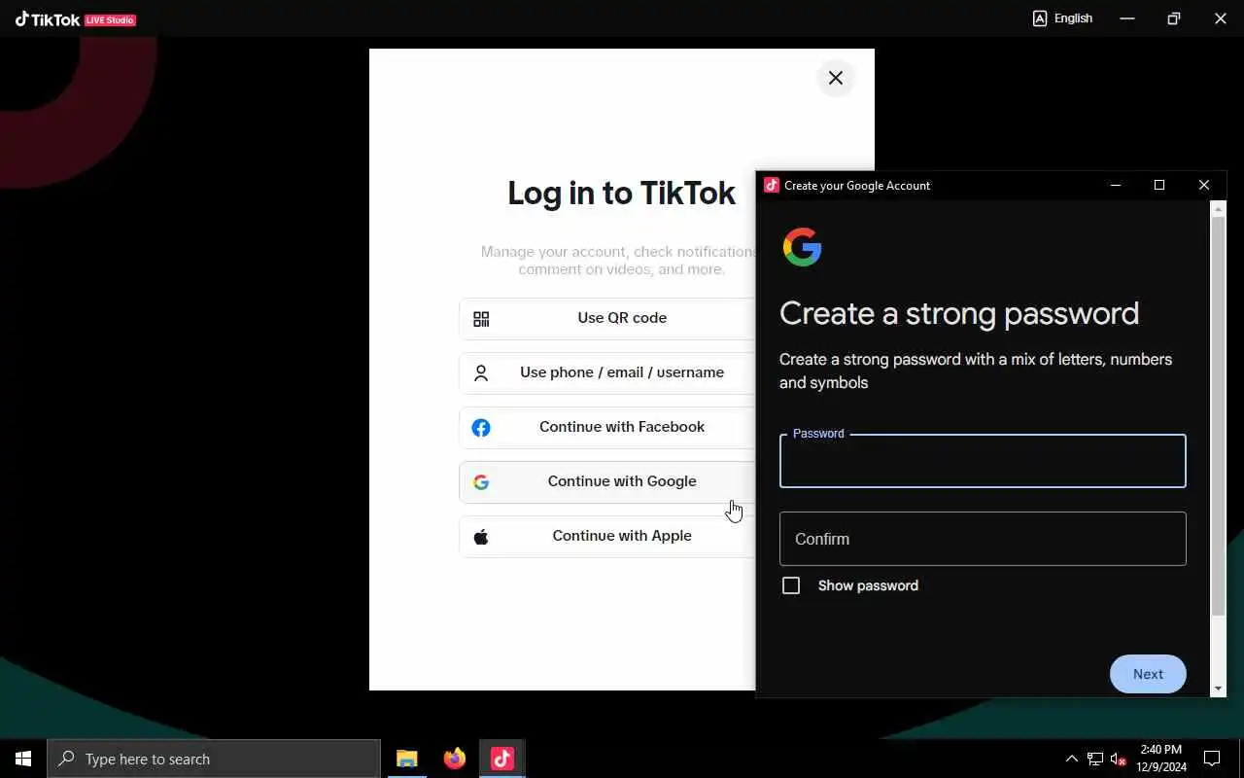Viewport: 1244px width, 778px height.
Task: Click the taskbar search box
Action: pos(214,759)
